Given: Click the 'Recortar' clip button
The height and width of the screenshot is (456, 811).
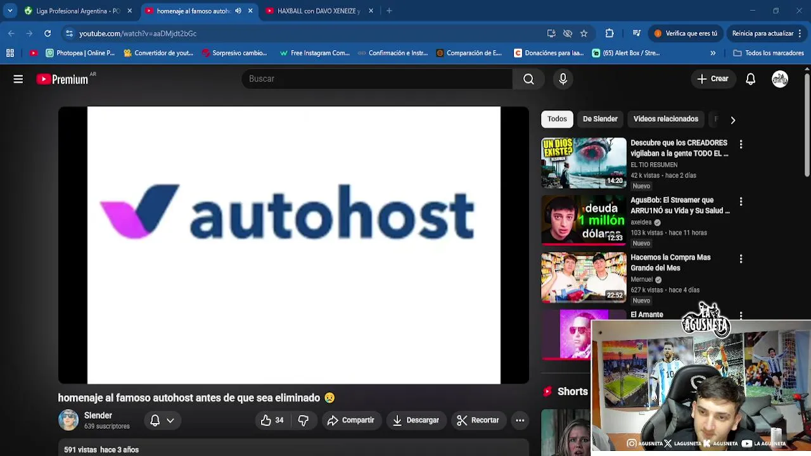Looking at the screenshot, I should tap(478, 421).
